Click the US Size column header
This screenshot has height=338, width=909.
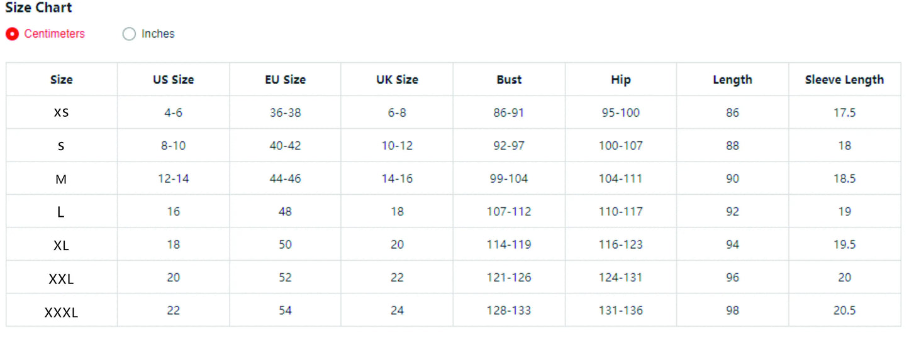(x=173, y=80)
